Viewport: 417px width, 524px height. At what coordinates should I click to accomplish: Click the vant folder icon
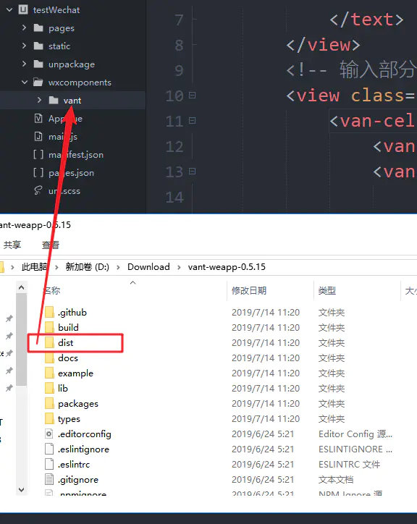(54, 100)
